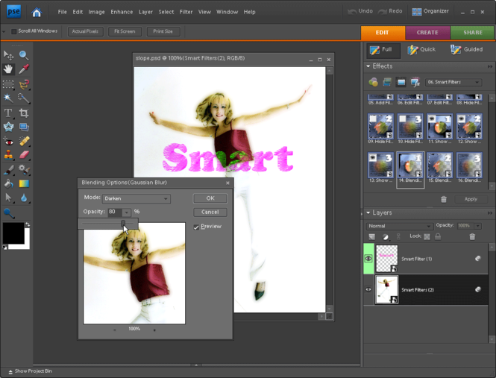
Task: Delete layer using Layers panel trash icon
Action: 471,236
